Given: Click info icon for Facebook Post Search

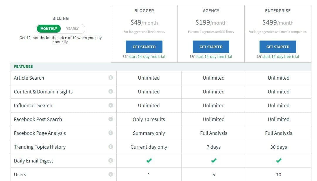Looking at the screenshot, I should point(111,119).
